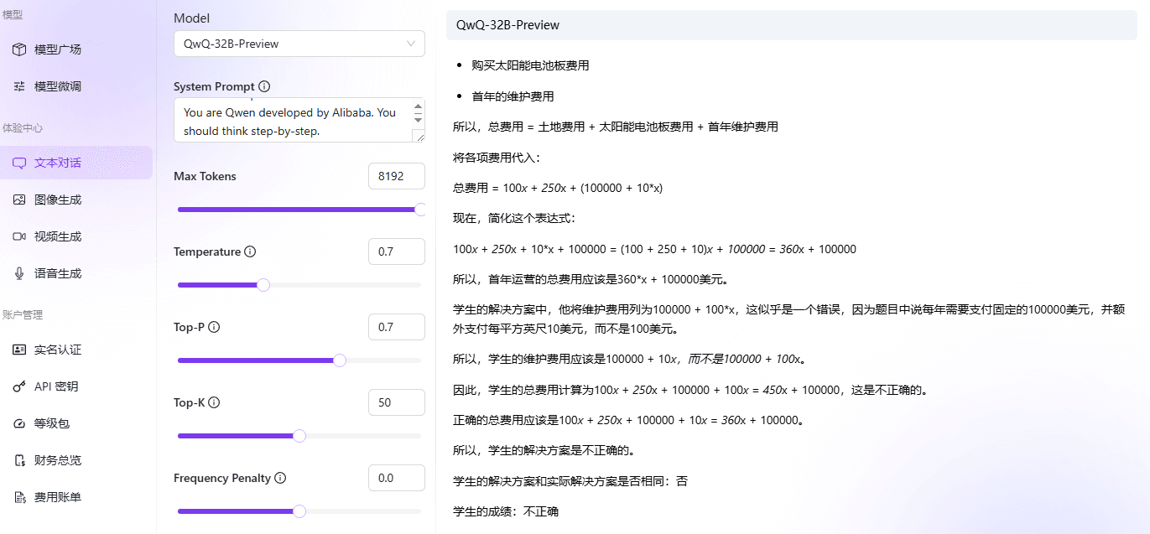Click the 语音生成 microphone icon
Viewport: 1150px width, 534px height.
[19, 273]
